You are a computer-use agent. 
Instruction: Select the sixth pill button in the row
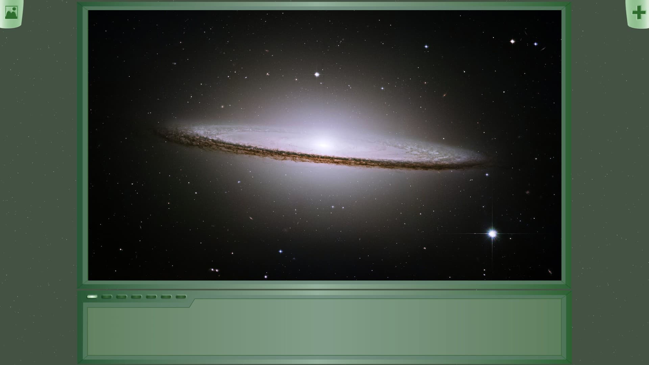[166, 296]
